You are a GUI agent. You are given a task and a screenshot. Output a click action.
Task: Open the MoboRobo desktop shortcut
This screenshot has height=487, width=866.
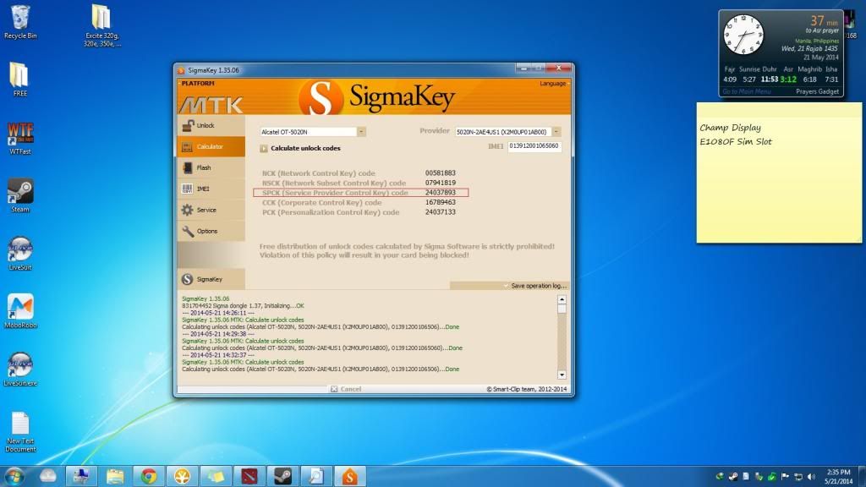pyautogui.click(x=19, y=309)
